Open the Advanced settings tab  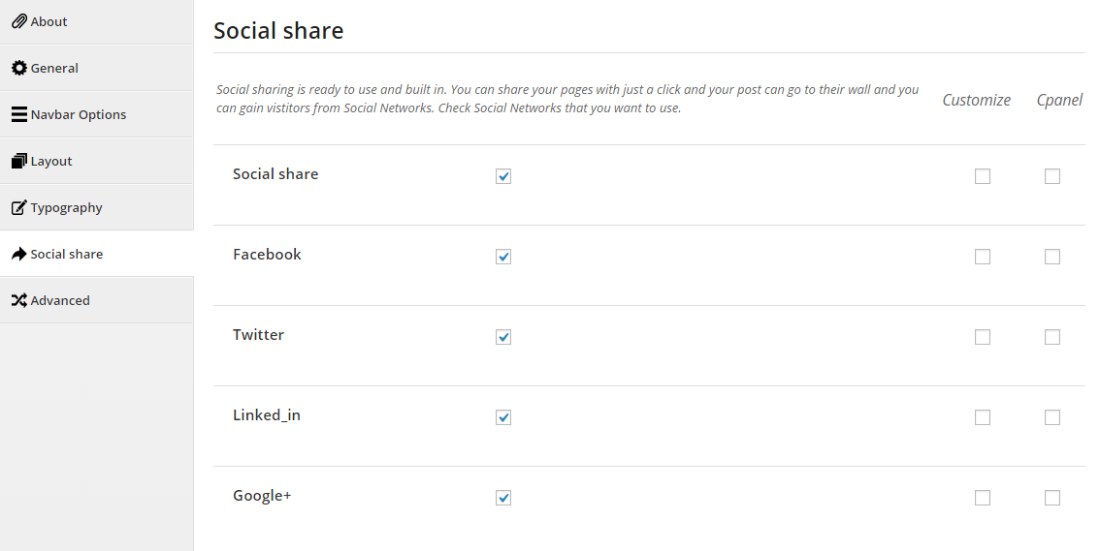(97, 300)
